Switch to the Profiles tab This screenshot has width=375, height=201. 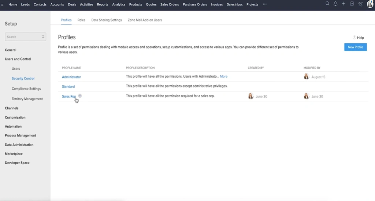66,20
